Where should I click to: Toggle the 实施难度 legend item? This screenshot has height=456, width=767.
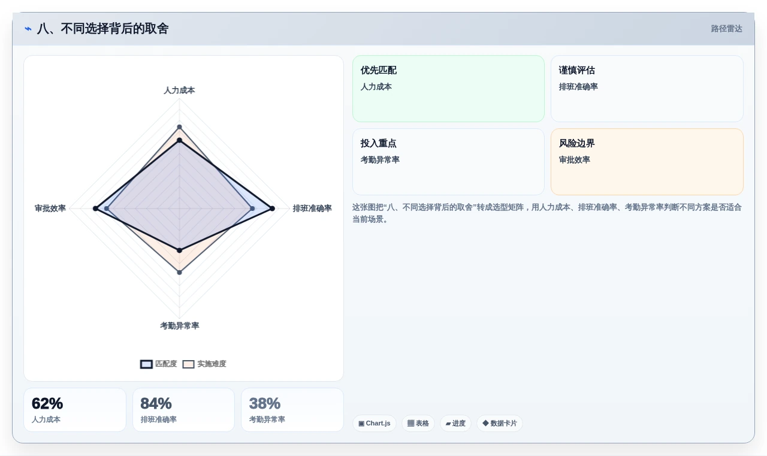point(204,364)
